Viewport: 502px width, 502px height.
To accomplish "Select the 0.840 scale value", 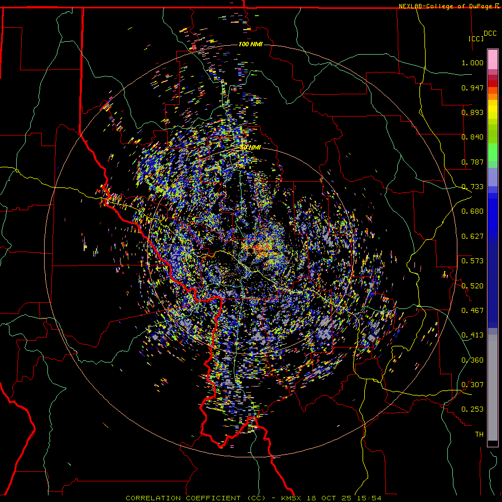I will (472, 137).
